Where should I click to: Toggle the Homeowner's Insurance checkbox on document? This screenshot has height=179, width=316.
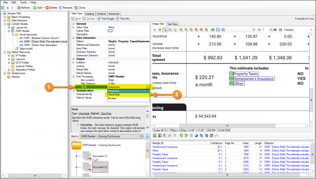(231, 79)
